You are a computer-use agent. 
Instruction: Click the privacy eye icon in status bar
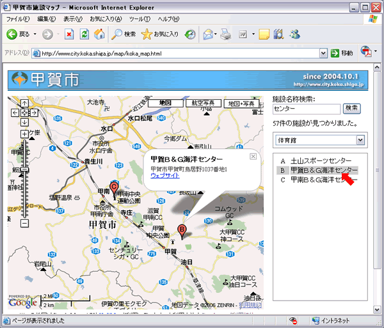click(293, 321)
